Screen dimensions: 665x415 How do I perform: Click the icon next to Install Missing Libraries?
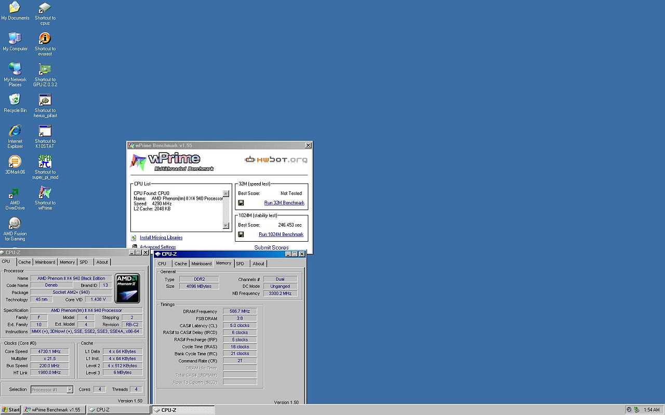click(x=134, y=238)
